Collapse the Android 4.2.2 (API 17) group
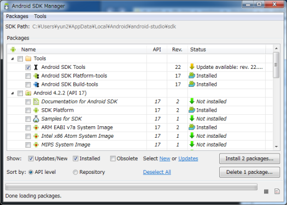The height and width of the screenshot is (205, 287). tap(13, 93)
